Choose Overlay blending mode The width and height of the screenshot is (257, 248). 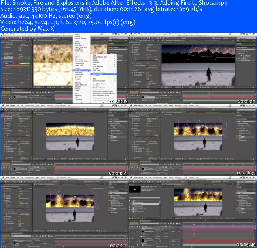pos(81,68)
